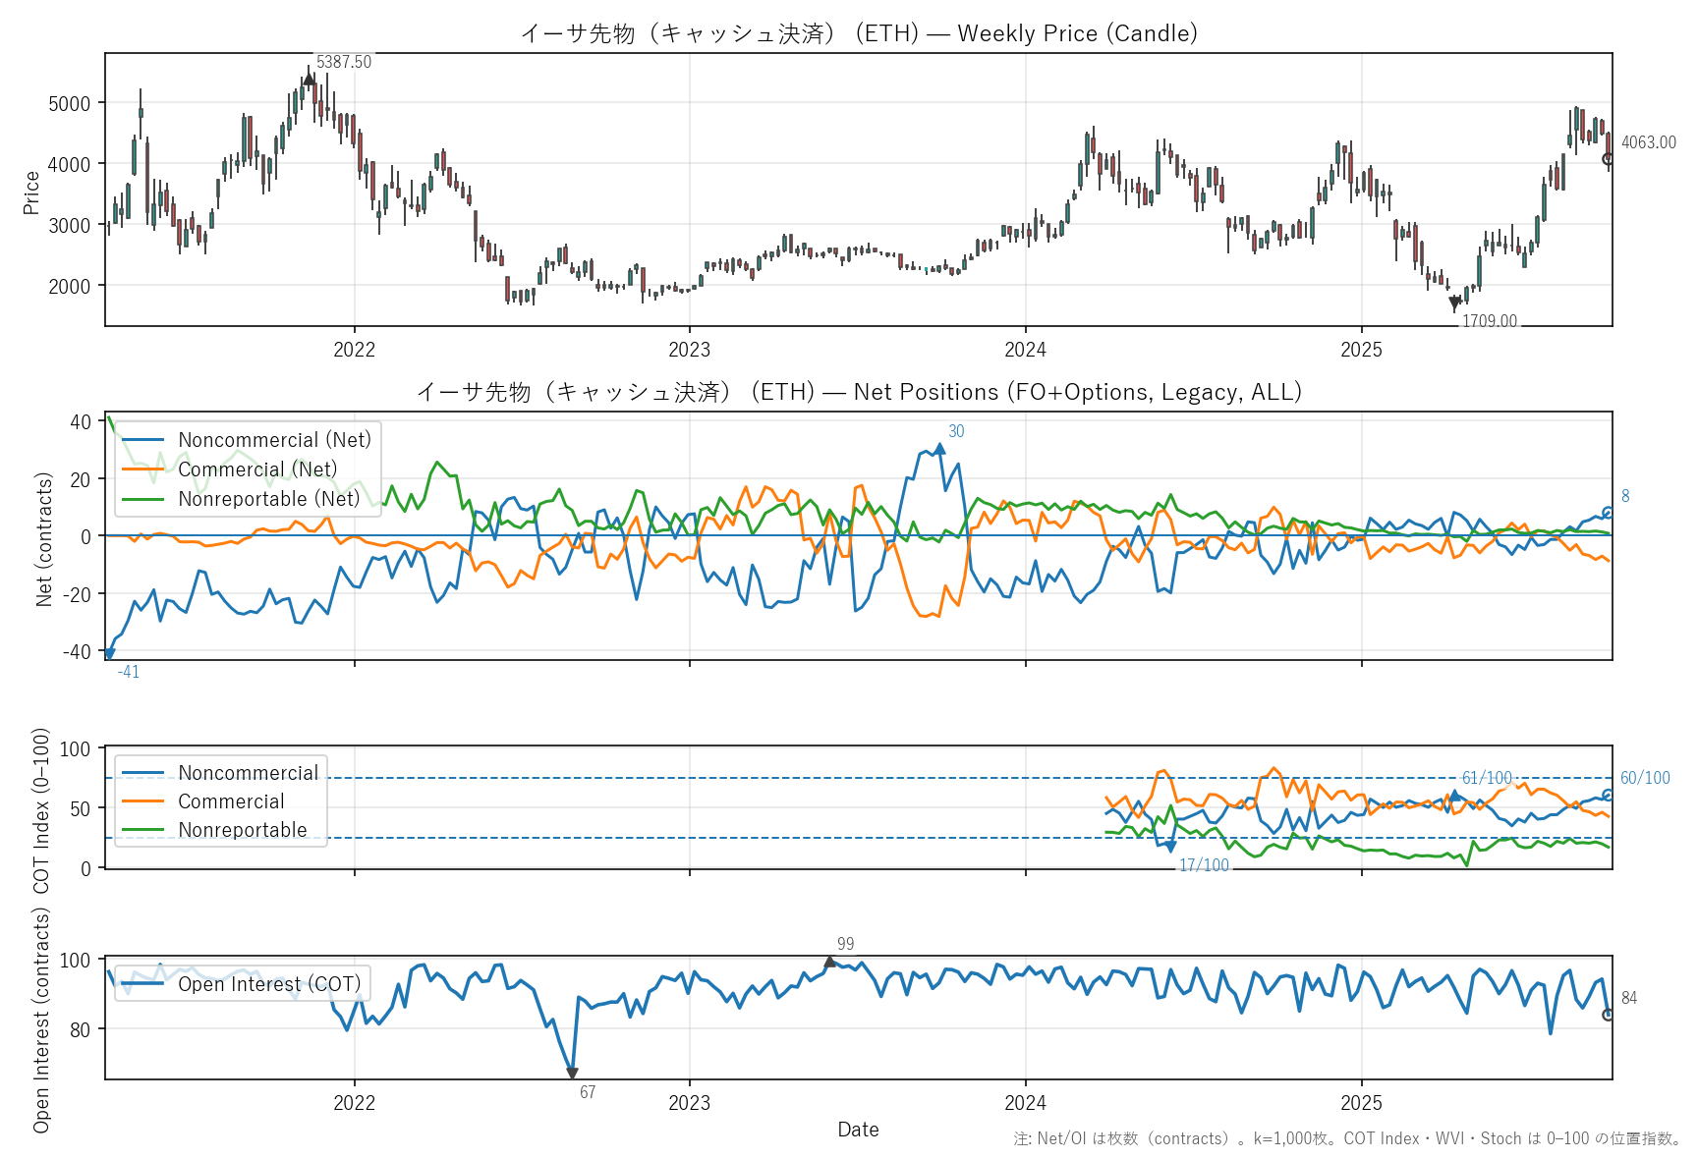This screenshot has height=1159, width=1698.
Task: Click the 5387.50 price high triangle marker
Action: (x=310, y=79)
